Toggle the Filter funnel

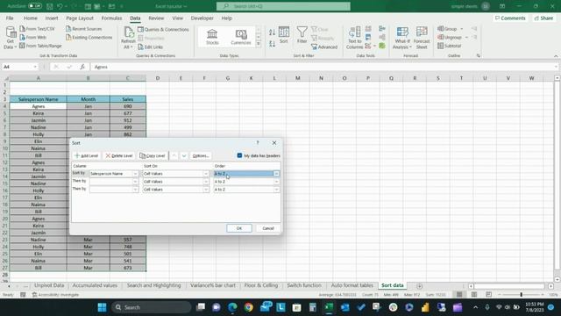(302, 35)
